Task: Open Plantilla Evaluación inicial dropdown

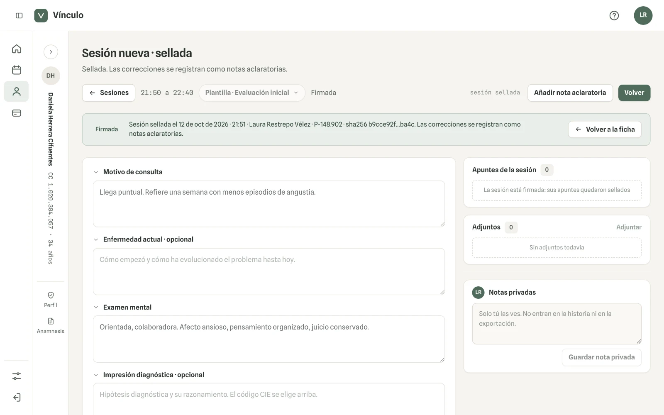Action: (x=252, y=93)
